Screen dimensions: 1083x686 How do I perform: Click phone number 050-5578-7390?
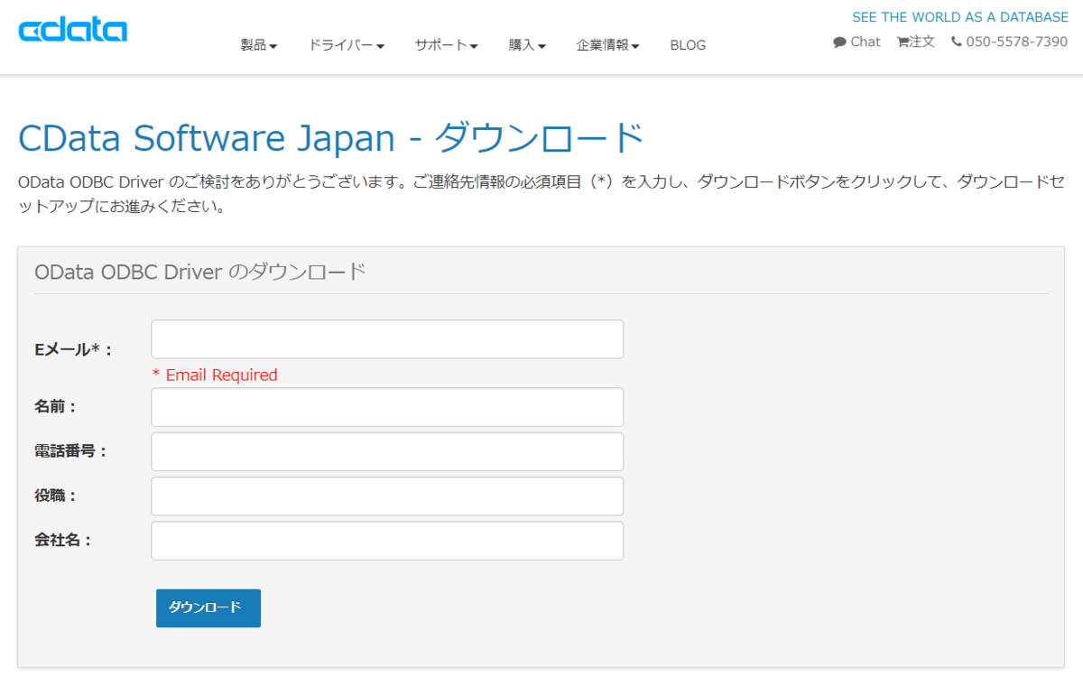pyautogui.click(x=1017, y=42)
